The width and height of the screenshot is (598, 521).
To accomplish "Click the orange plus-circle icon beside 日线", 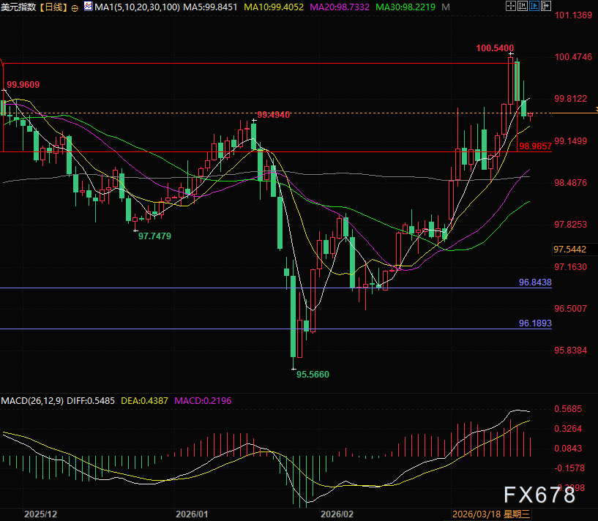I will click(75, 7).
